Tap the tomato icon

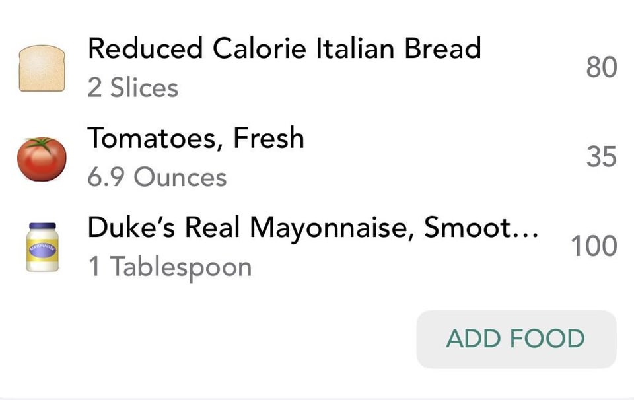click(42, 158)
